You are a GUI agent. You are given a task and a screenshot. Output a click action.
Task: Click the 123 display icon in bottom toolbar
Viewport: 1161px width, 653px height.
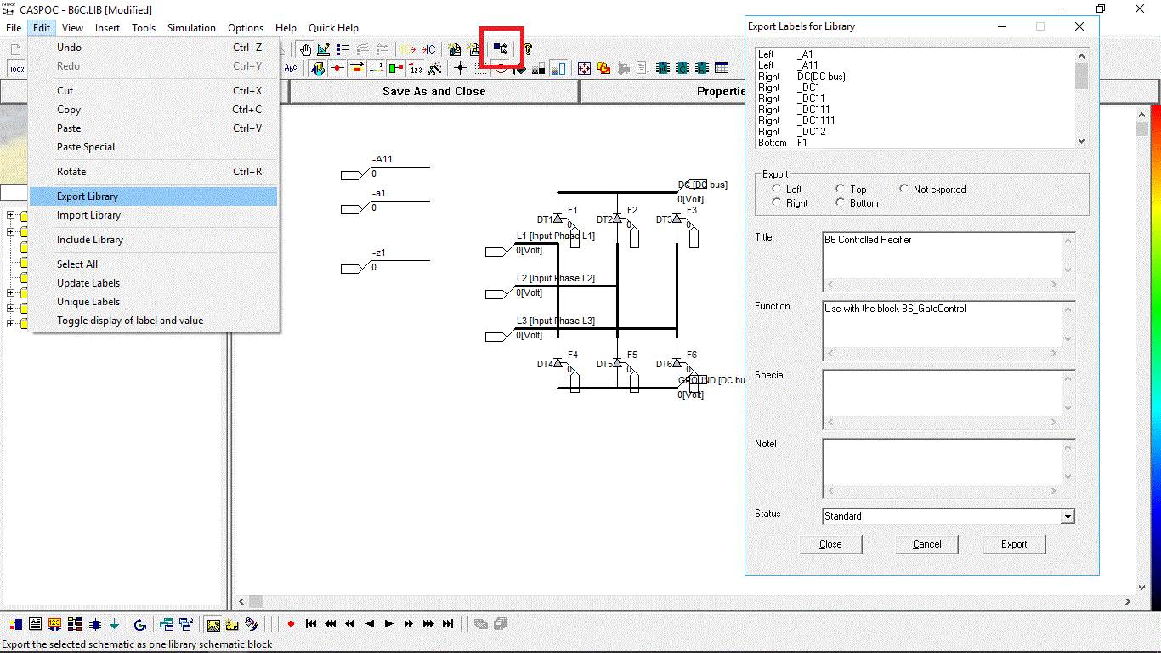click(55, 624)
